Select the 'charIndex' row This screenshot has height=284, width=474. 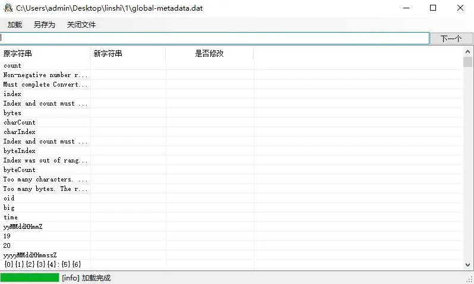(x=231, y=132)
